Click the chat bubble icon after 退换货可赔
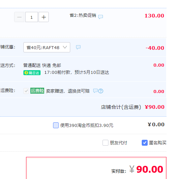The height and width of the screenshot is (179, 177). (x=95, y=91)
